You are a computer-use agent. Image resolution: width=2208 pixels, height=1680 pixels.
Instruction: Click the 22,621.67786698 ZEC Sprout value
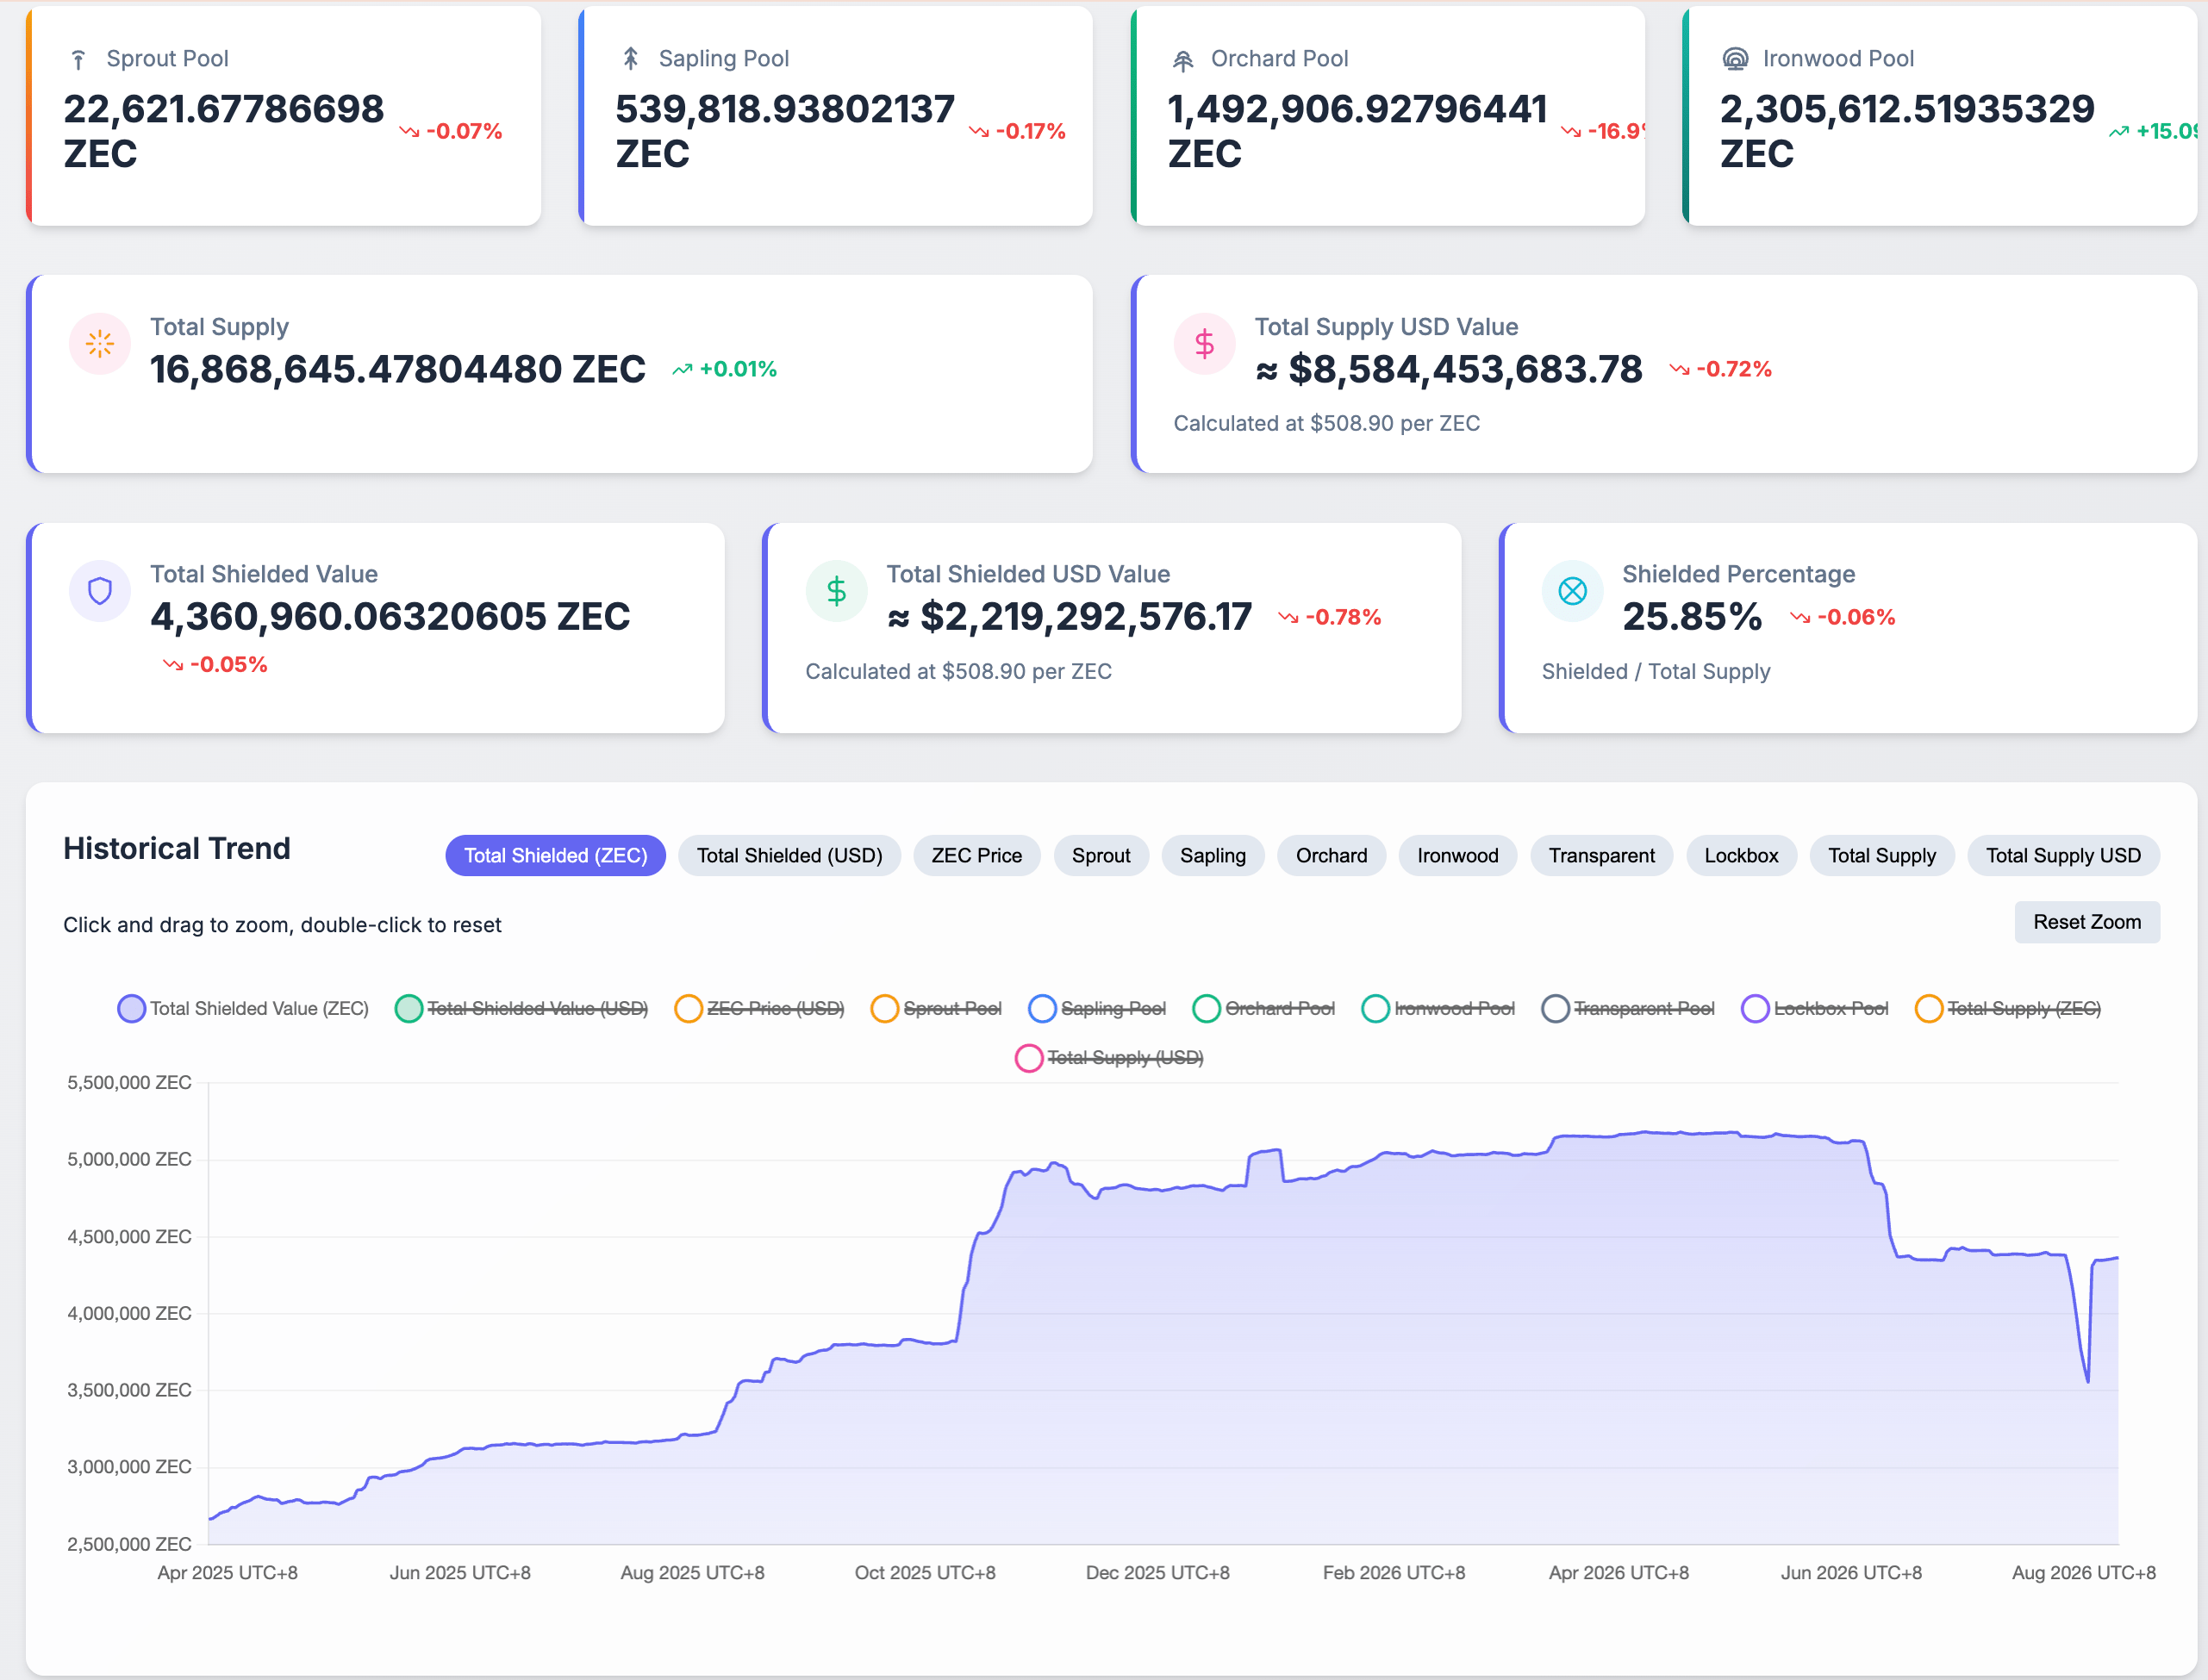(x=223, y=131)
